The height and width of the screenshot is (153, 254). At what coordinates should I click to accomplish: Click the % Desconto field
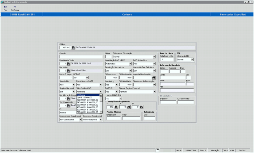pos(111,78)
